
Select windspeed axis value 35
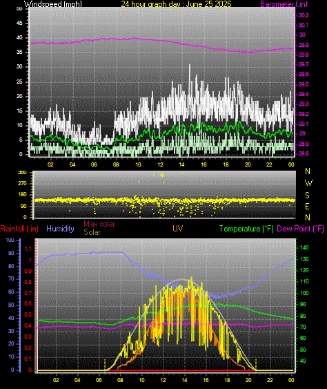point(19,52)
